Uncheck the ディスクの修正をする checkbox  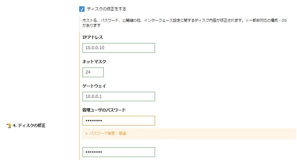click(82, 9)
